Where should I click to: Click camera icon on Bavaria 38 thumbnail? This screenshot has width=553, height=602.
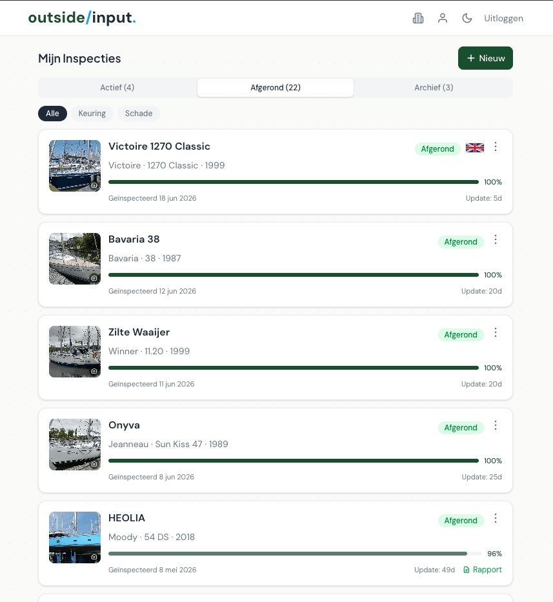(94, 278)
